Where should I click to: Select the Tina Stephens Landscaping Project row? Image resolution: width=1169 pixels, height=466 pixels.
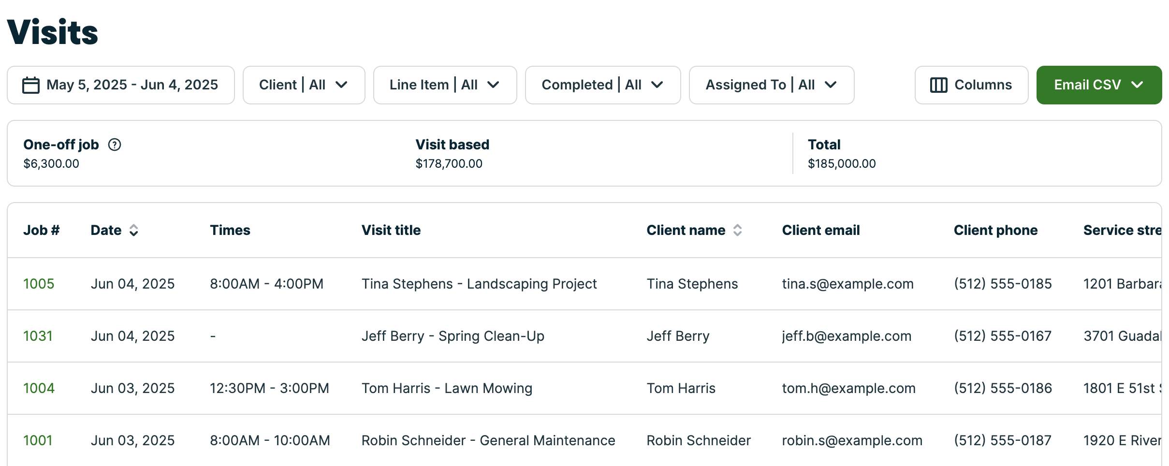tap(584, 284)
